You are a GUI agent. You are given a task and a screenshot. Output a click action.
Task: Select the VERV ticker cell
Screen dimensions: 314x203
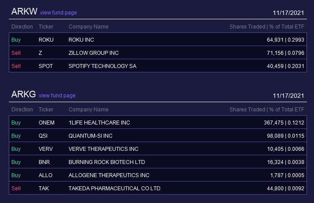point(46,149)
